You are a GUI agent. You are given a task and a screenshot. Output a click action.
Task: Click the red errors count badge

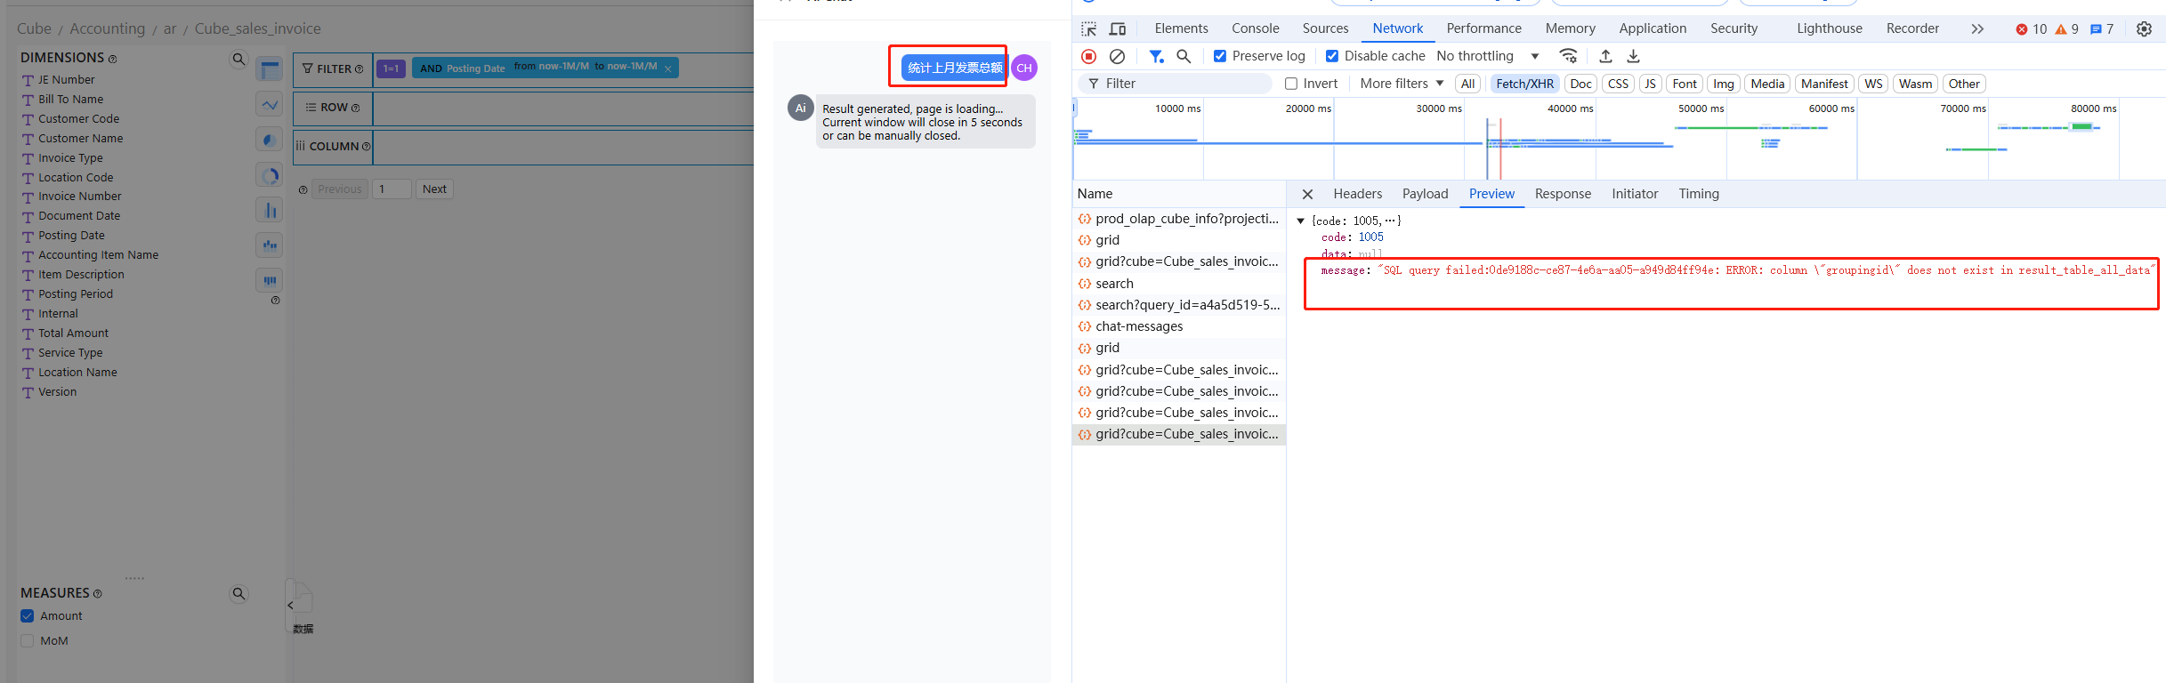(x=2031, y=28)
